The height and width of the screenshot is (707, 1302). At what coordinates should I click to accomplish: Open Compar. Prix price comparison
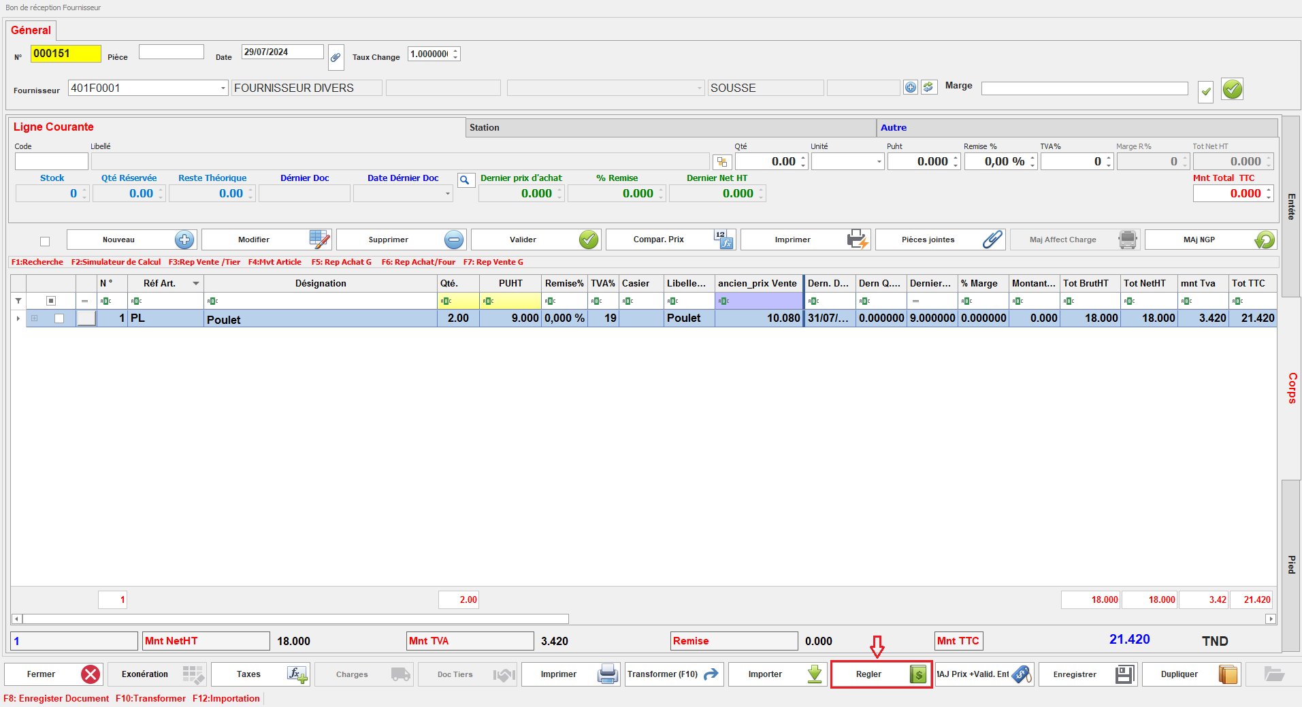pos(670,240)
